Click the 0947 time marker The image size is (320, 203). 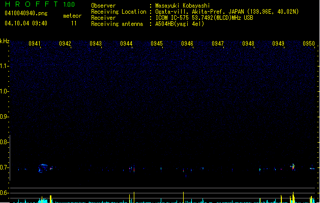tap(218, 44)
